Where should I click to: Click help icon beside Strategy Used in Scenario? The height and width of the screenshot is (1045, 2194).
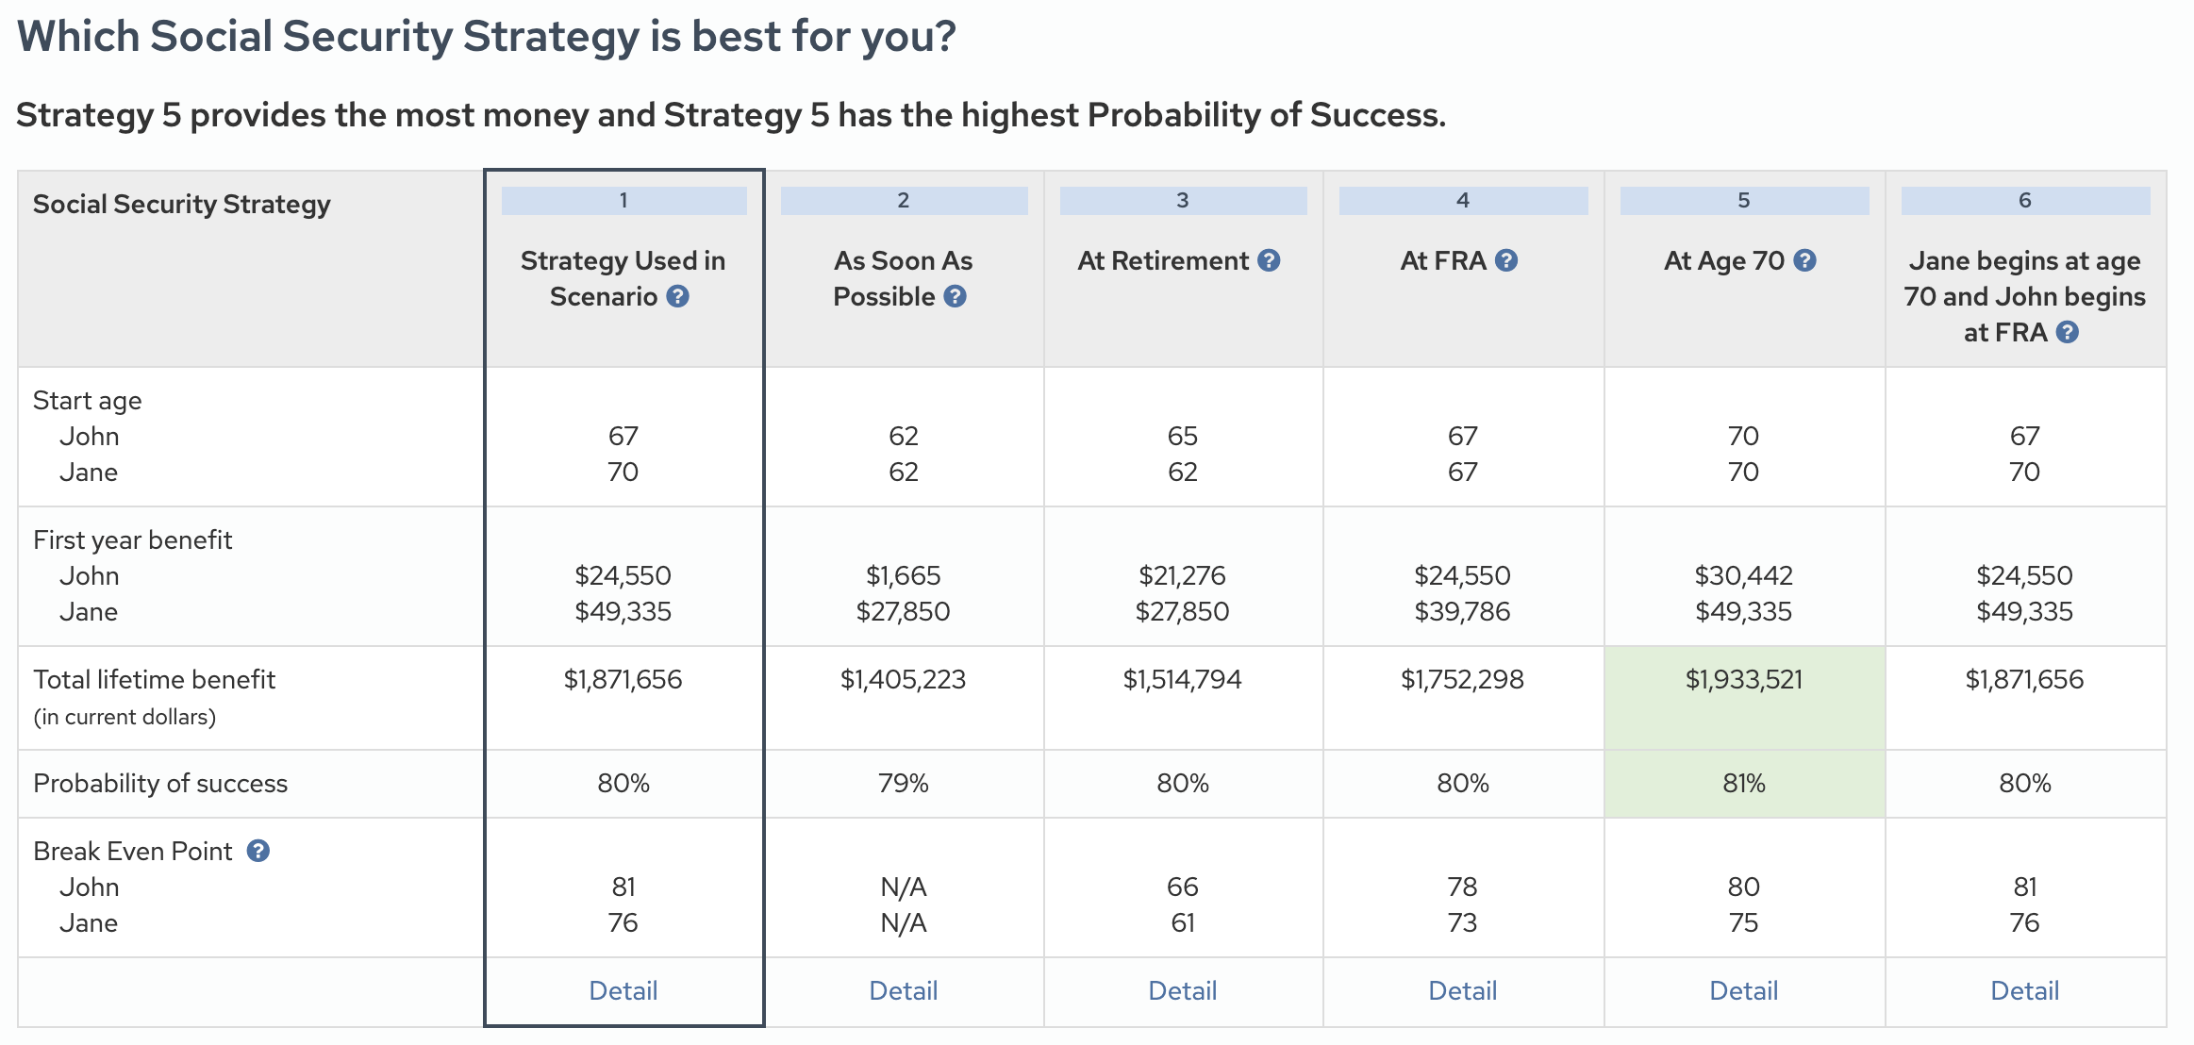click(x=677, y=297)
